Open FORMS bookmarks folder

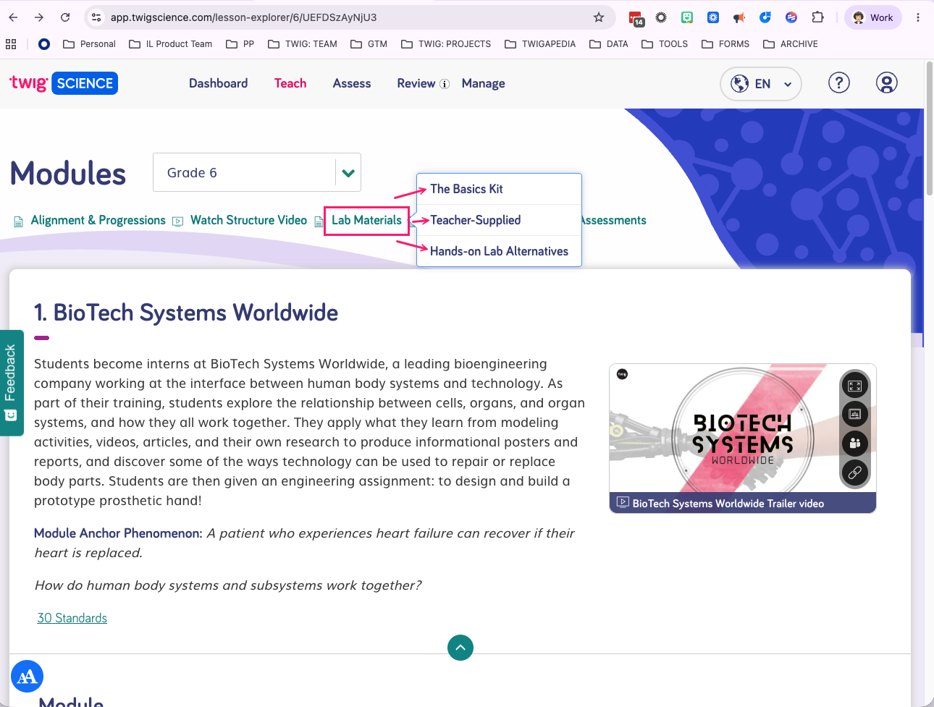(x=725, y=44)
